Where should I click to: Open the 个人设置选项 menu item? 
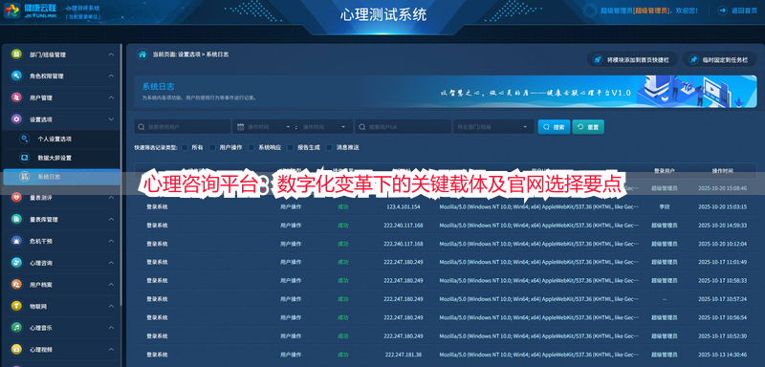[x=60, y=139]
